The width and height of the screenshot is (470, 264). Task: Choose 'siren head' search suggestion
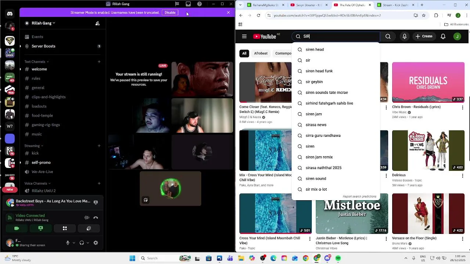[x=336, y=49]
